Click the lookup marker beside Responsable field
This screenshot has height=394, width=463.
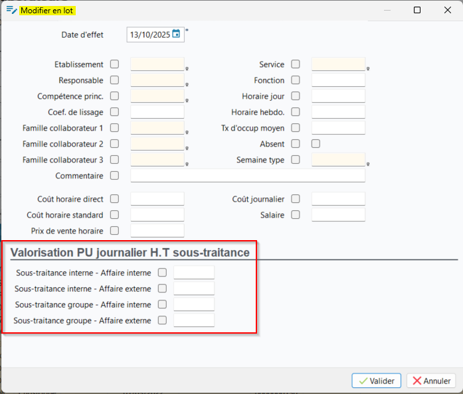(187, 84)
